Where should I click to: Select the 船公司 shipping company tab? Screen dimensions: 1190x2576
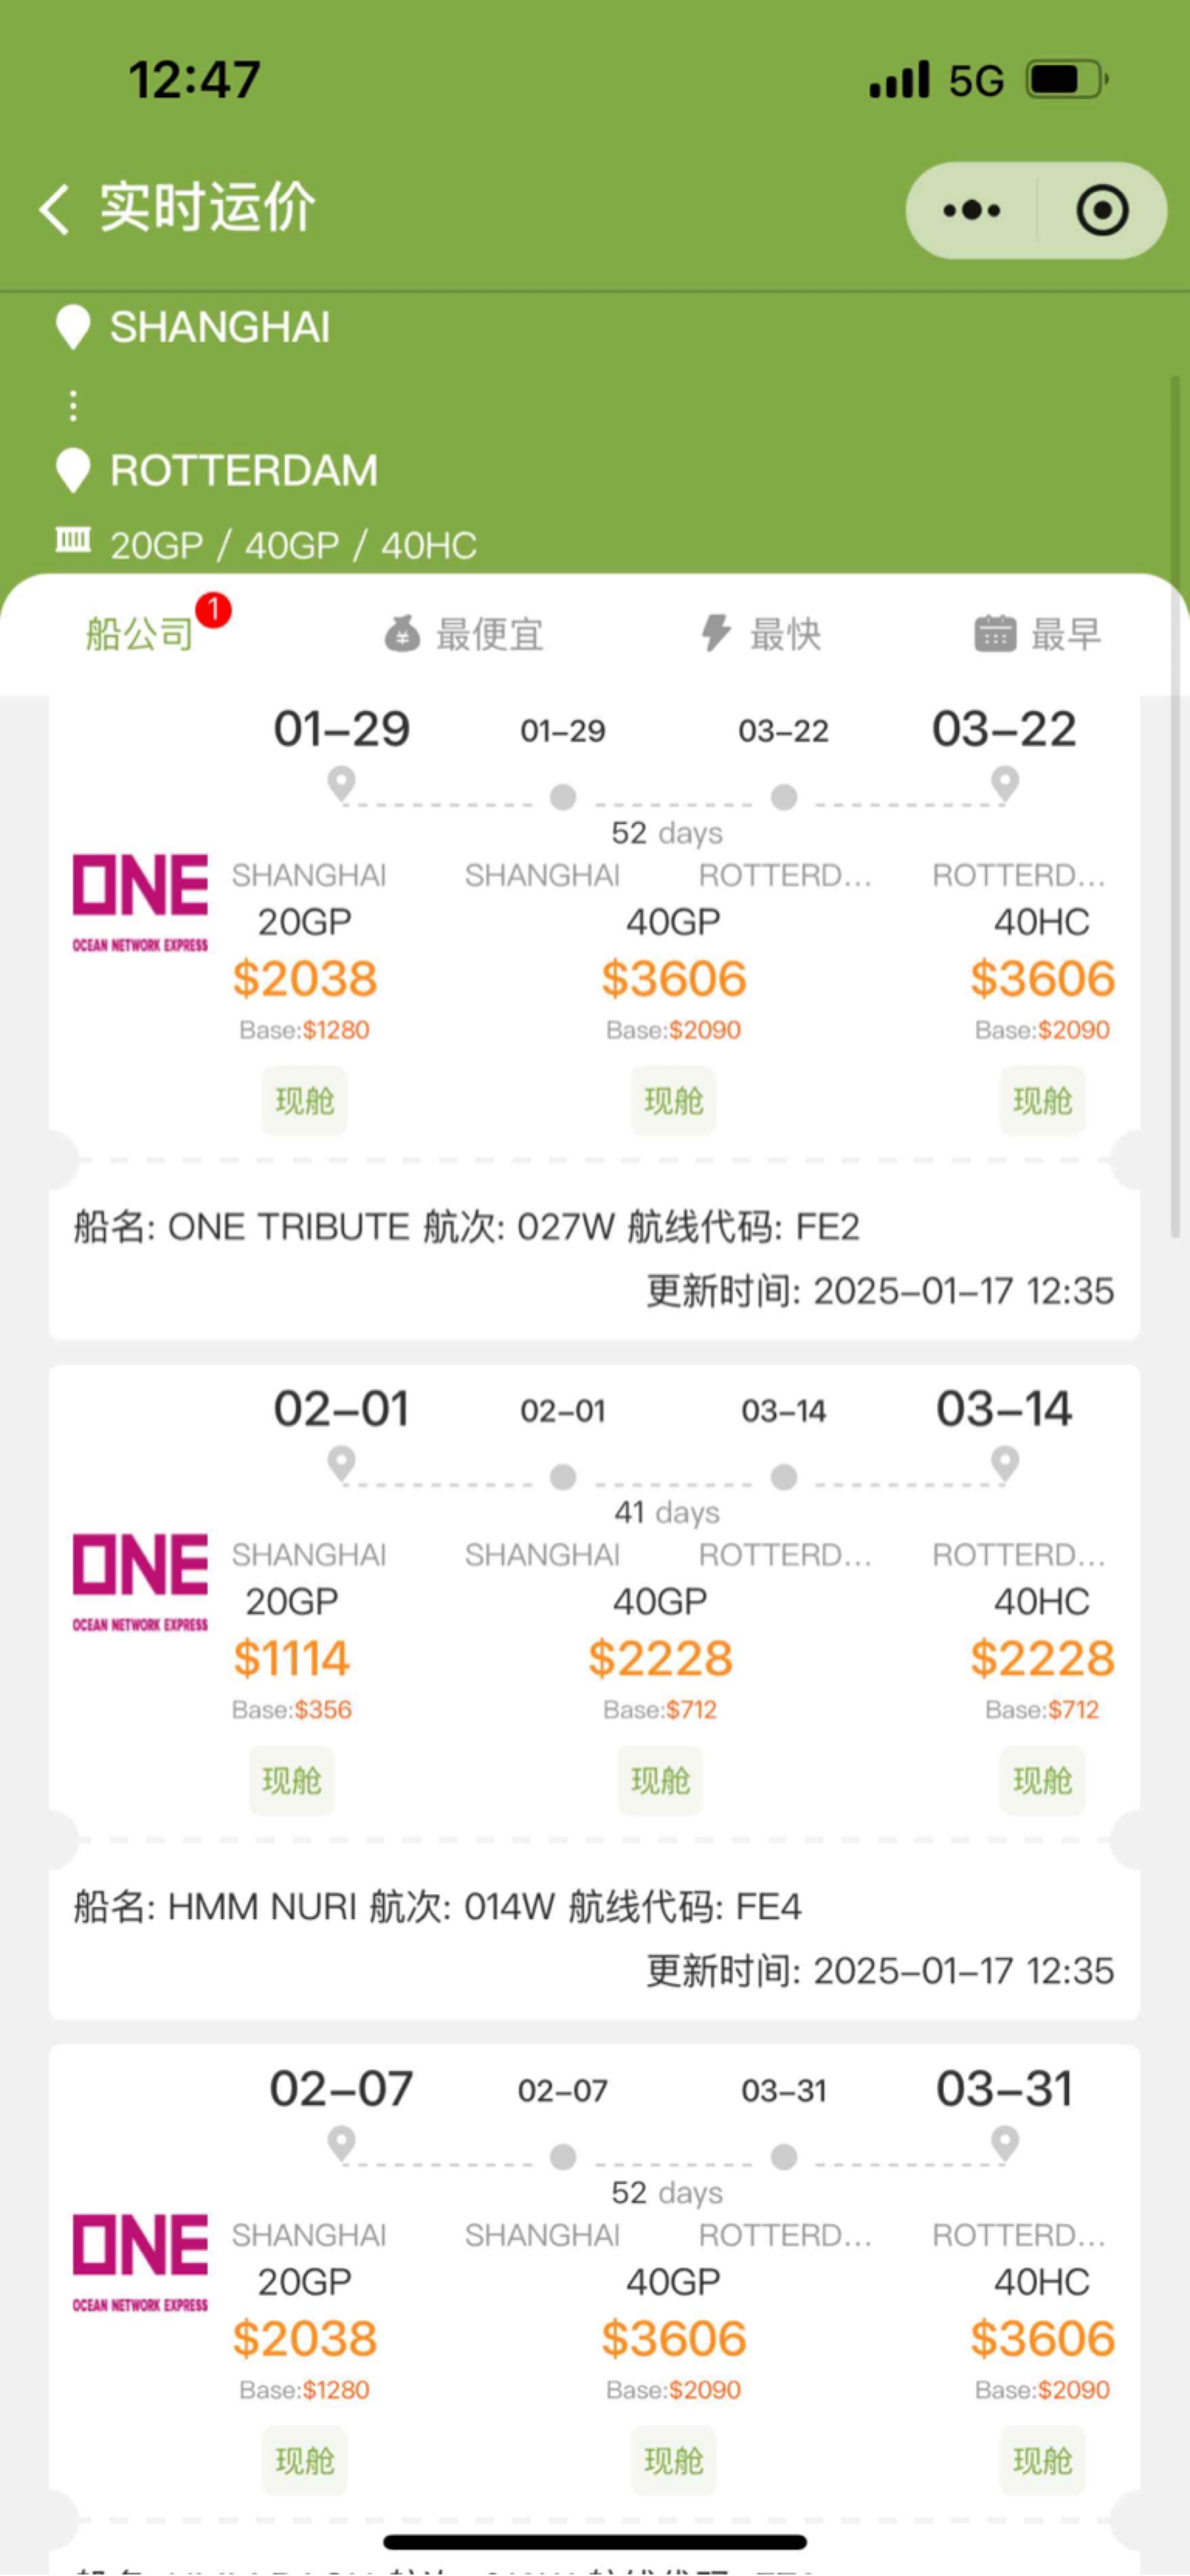click(x=139, y=634)
